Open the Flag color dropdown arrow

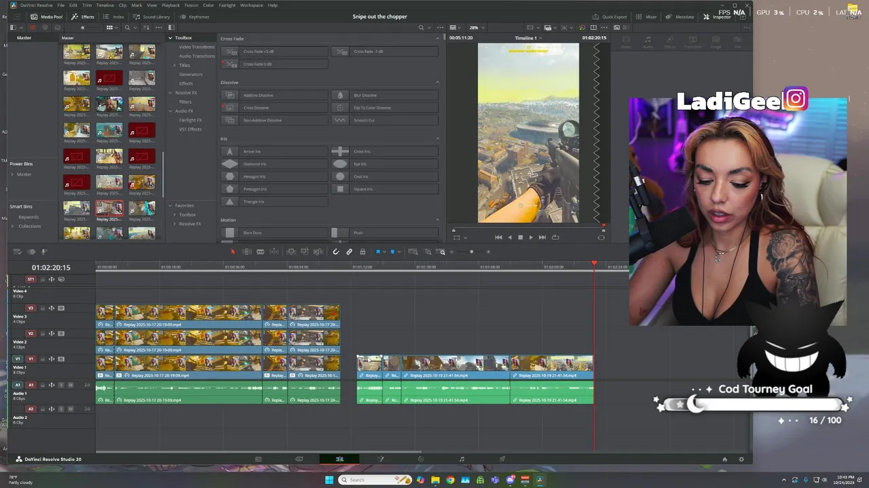384,251
